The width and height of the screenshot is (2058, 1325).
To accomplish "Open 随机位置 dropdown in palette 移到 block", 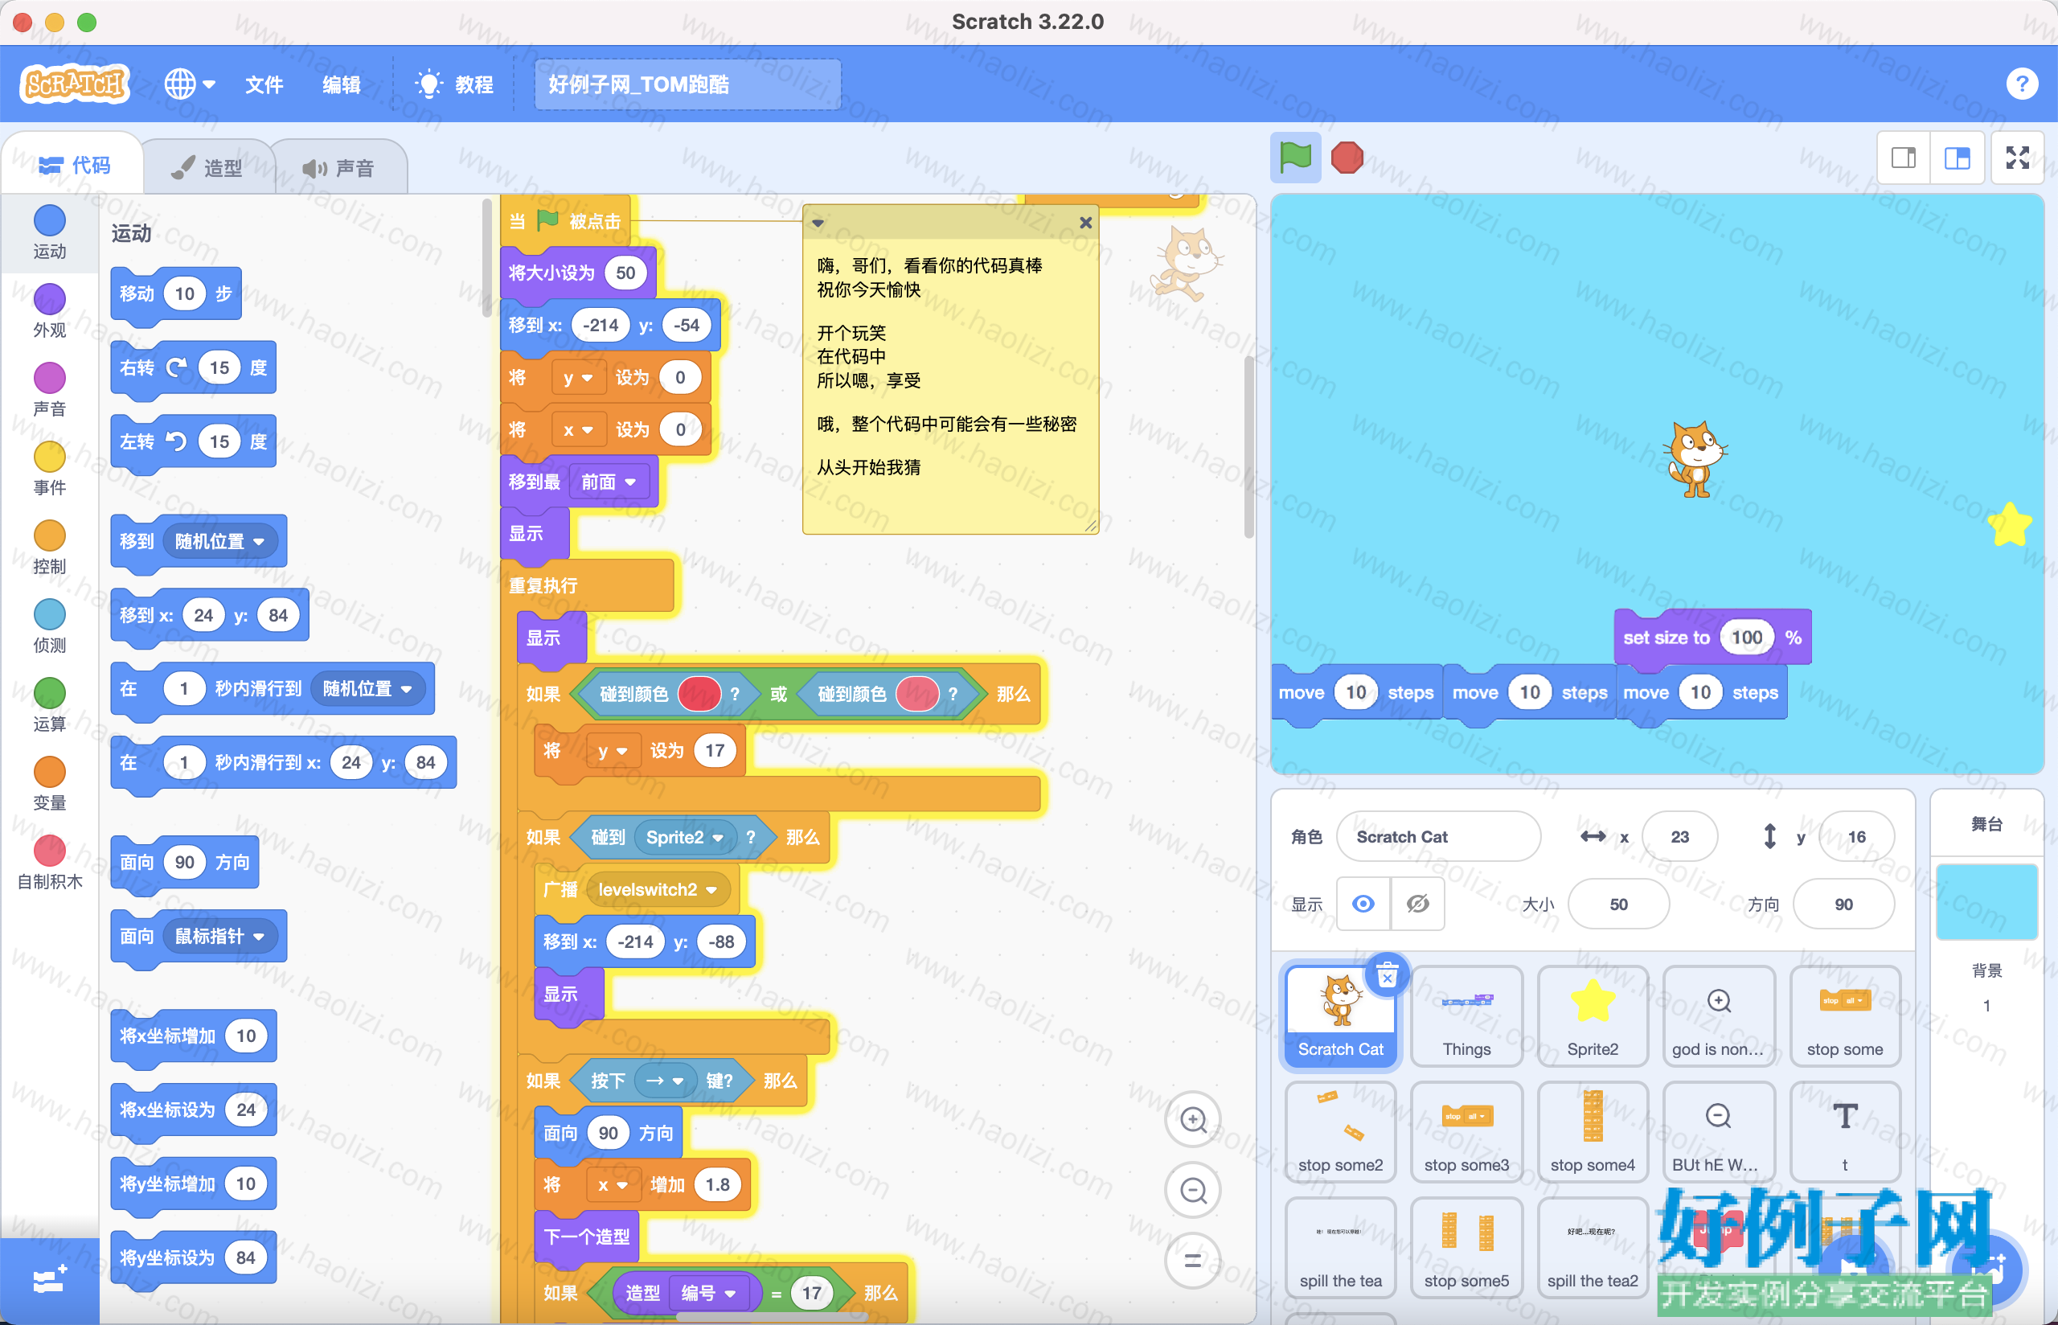I will pos(220,541).
